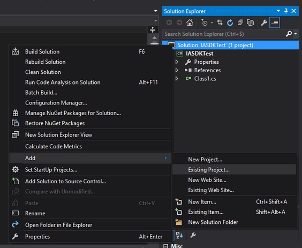This screenshot has height=248, width=302.
Task: Expand the Class1.cs tree node
Action: (177, 79)
